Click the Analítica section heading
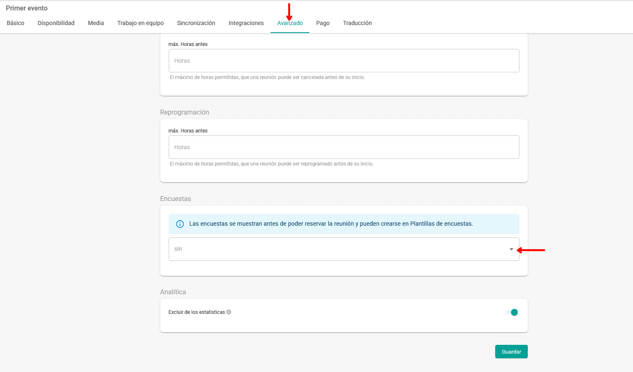 (x=173, y=292)
